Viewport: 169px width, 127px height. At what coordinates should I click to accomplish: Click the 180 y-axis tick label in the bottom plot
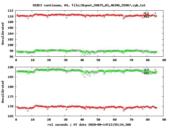[11, 87]
